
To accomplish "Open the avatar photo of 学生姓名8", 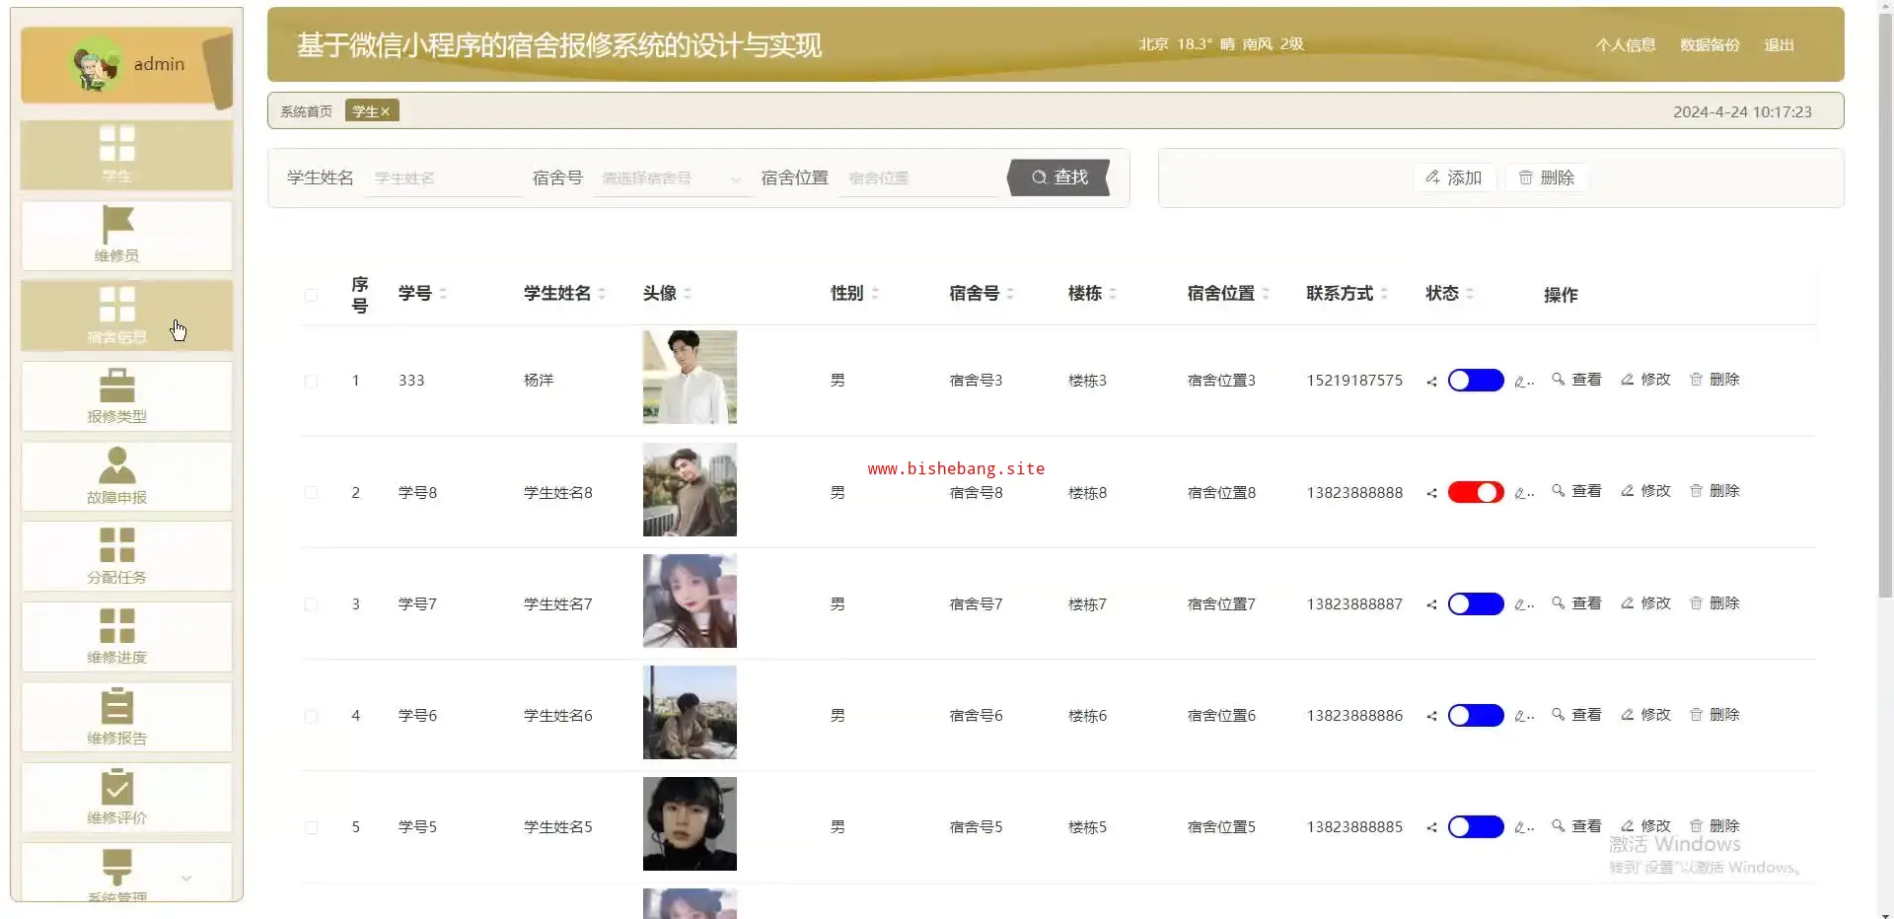I will coord(690,489).
